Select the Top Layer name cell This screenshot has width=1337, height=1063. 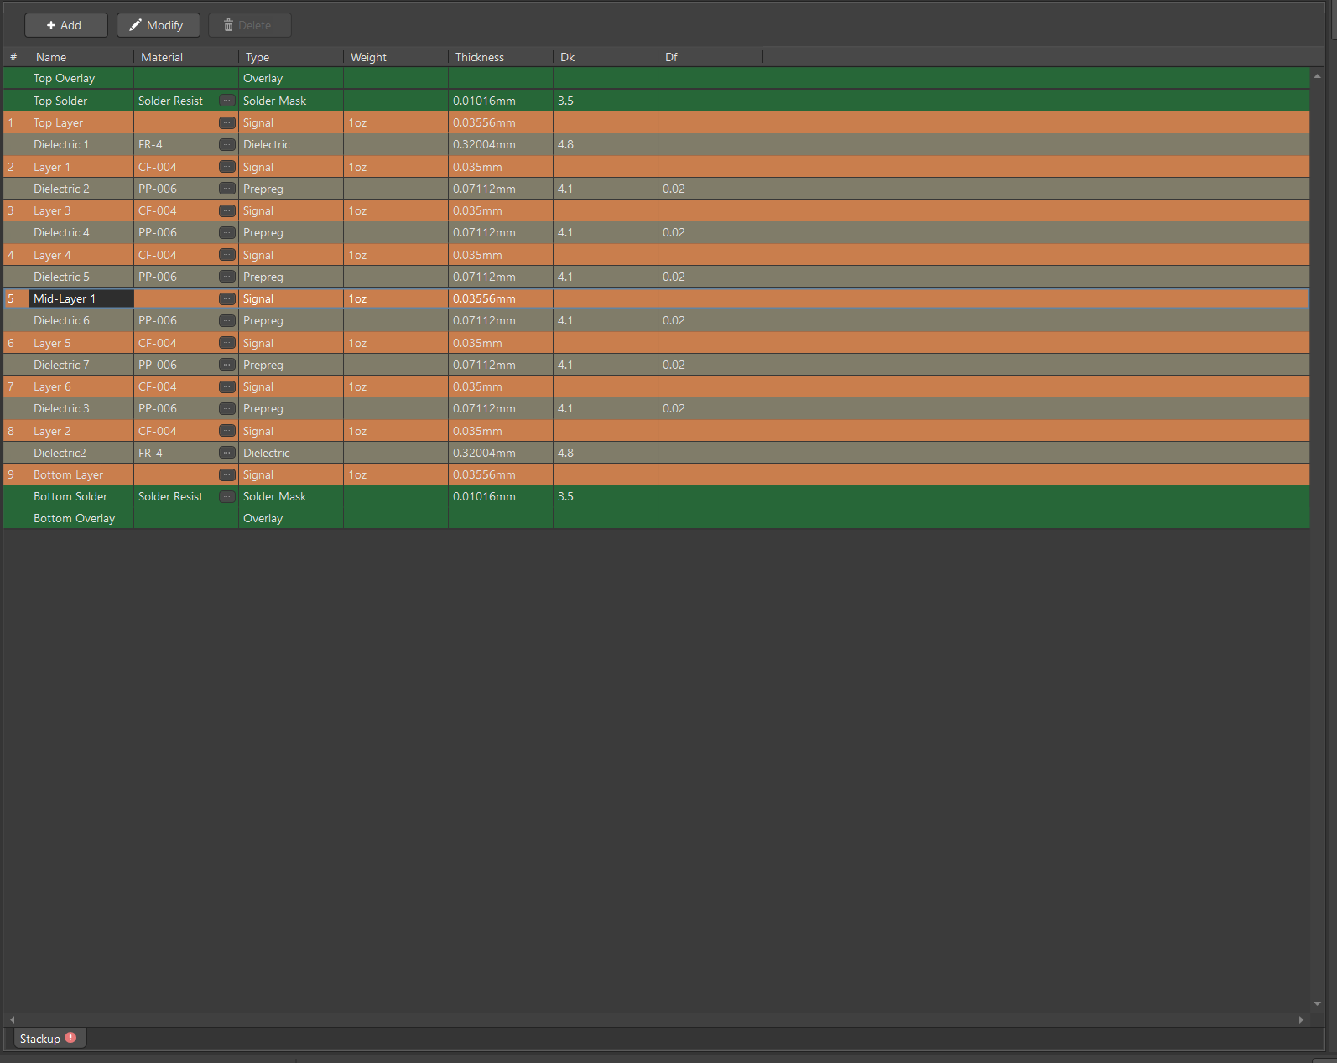81,122
